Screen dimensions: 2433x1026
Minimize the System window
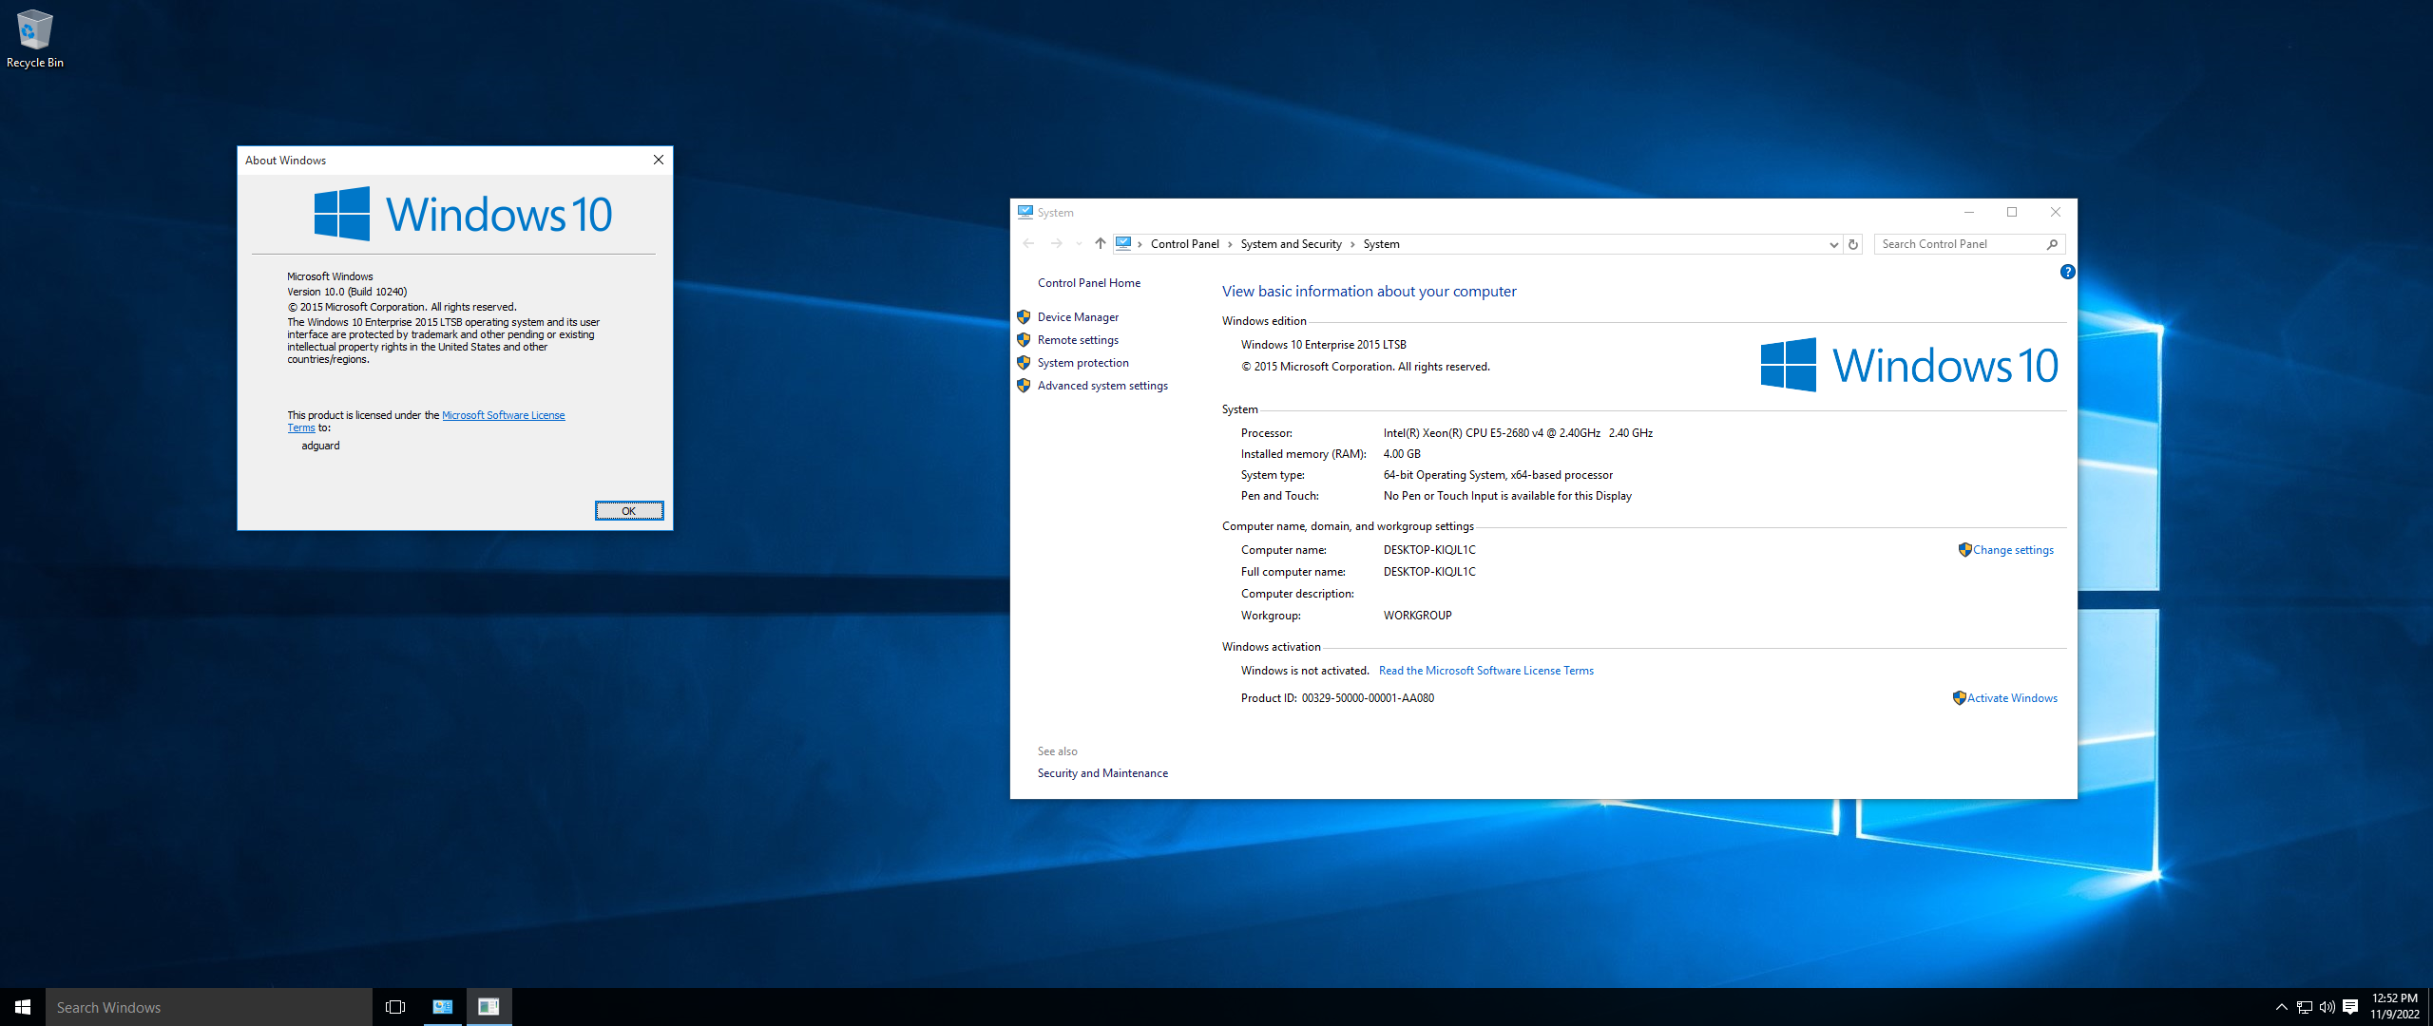[1969, 212]
